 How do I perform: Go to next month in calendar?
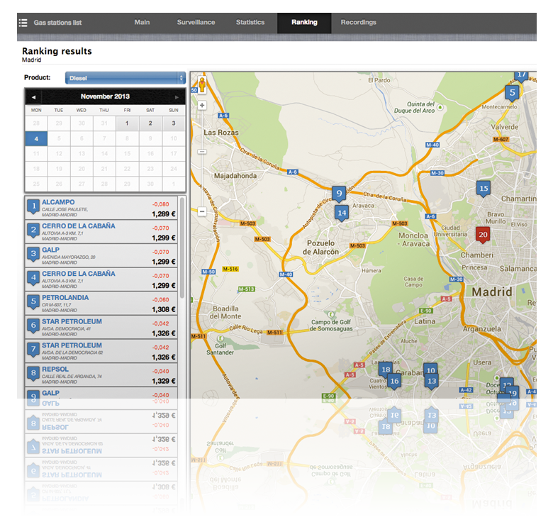tap(177, 97)
